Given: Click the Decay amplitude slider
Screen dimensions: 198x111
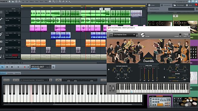Looking at the screenshot, I should (x=149, y=74).
